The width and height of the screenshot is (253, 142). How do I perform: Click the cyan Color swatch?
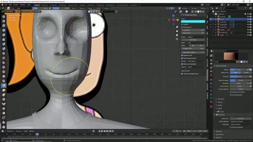[x=193, y=21]
